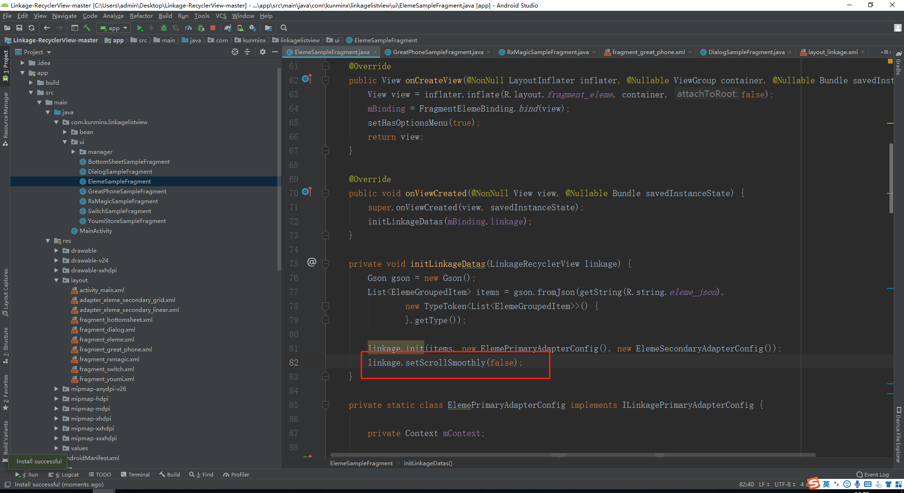Expand the mipmap-hdpi folder
The width and height of the screenshot is (904, 493).
56,398
